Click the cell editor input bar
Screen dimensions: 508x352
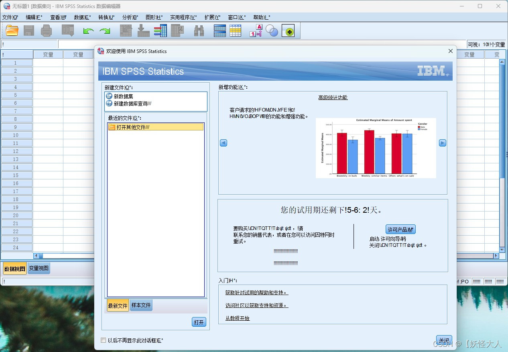pos(262,44)
